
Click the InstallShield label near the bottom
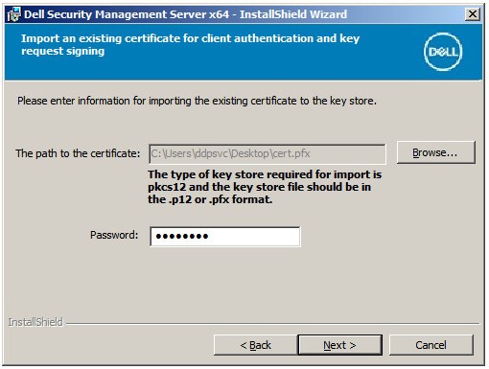(x=35, y=322)
